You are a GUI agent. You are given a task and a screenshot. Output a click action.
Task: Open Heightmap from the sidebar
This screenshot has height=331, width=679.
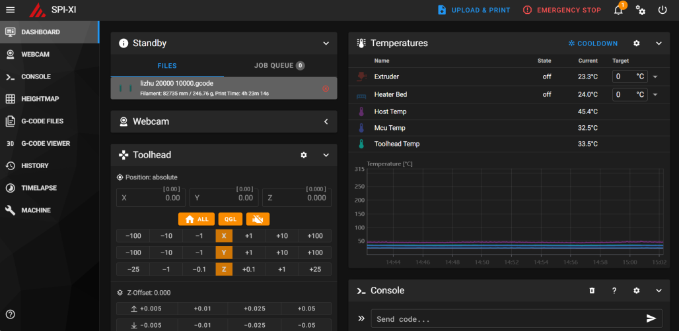click(x=40, y=99)
